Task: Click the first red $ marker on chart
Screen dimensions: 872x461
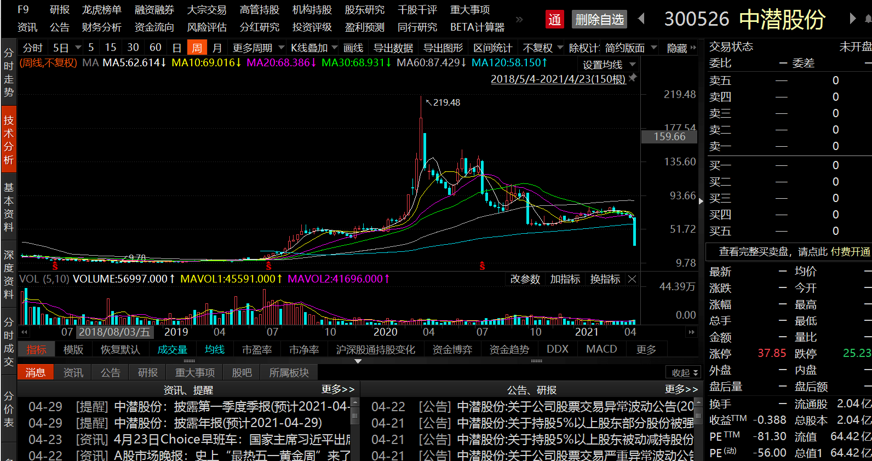Action: click(x=55, y=266)
